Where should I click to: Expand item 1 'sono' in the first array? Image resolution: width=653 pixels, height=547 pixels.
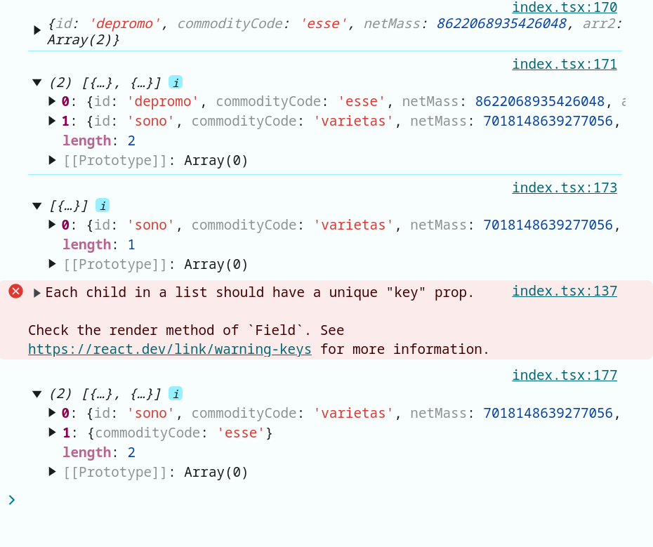tap(52, 121)
